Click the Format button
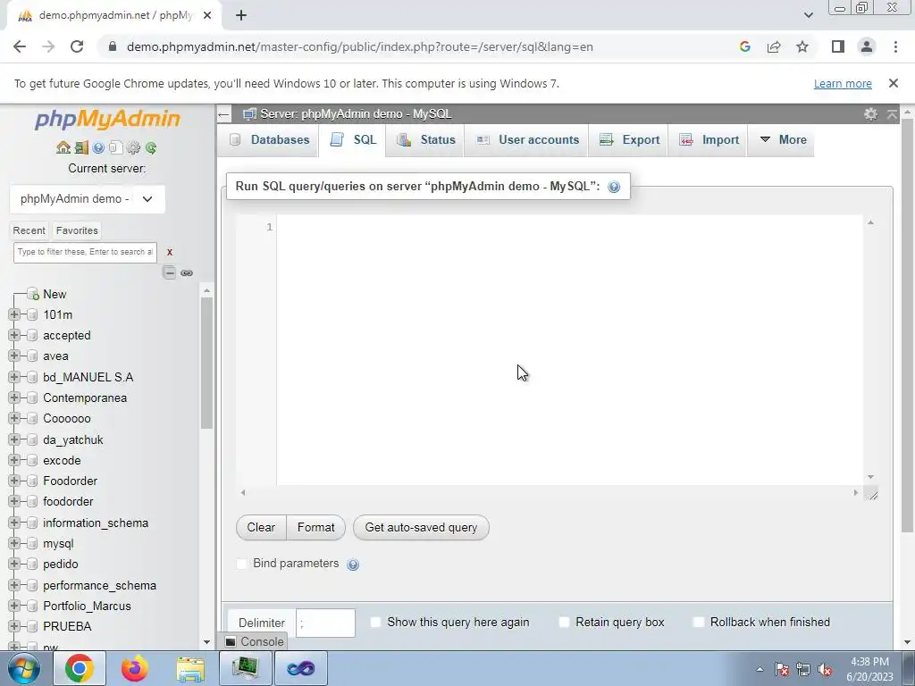This screenshot has width=915, height=686. point(315,527)
